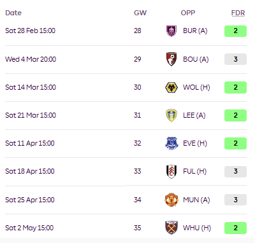
Task: Select the MUN (A) fixture text
Action: [196, 200]
